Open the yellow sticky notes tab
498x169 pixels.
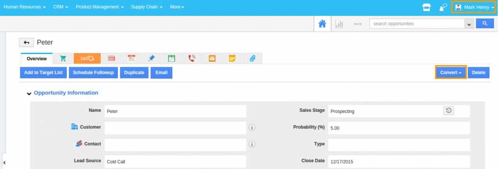point(232,59)
